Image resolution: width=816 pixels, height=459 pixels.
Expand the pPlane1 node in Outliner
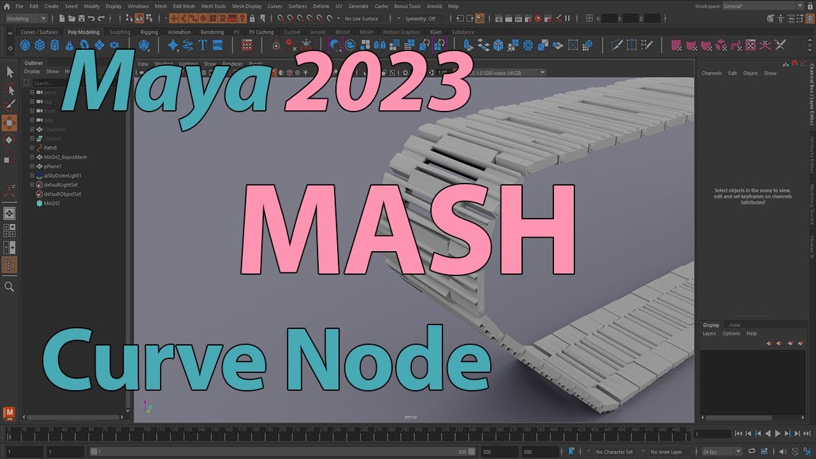coord(32,166)
